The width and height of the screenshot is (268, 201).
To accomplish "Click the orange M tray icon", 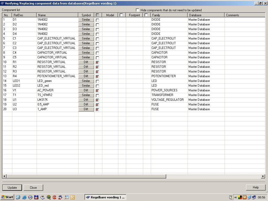I will coord(244,197).
